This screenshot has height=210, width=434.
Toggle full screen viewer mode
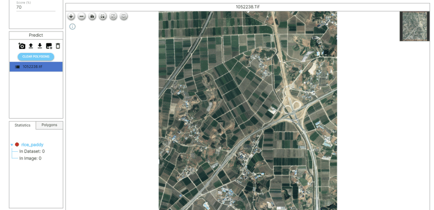coord(124,16)
